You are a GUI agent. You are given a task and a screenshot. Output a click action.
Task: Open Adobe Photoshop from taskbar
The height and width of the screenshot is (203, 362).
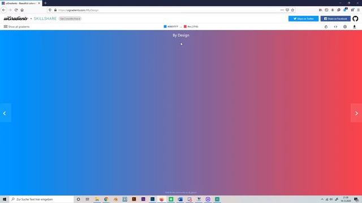[x=152, y=199]
